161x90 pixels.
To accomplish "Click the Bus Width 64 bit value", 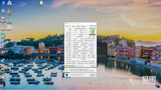I will point(92,47).
